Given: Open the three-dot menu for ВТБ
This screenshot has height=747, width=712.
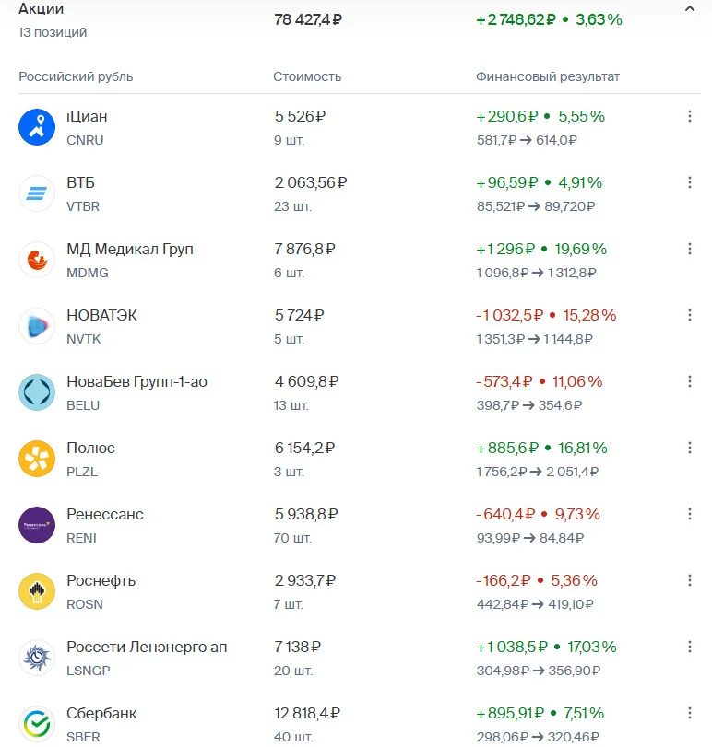Looking at the screenshot, I should (690, 182).
